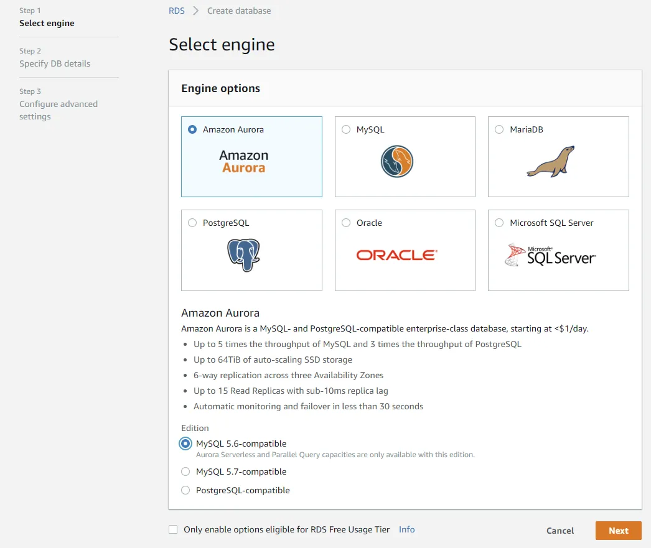Click the Amazon Aurora logo
Viewport: 651px width, 548px height.
pos(244,161)
